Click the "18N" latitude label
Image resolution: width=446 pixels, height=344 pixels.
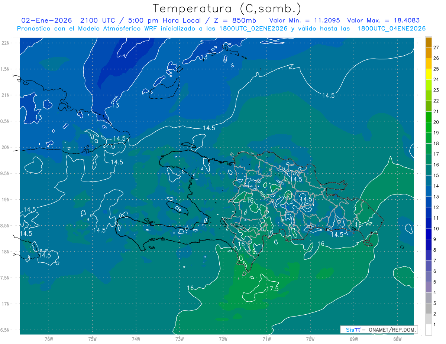[6, 252]
